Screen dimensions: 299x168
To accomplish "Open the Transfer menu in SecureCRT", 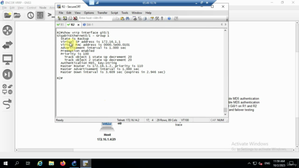I will point(102,13).
